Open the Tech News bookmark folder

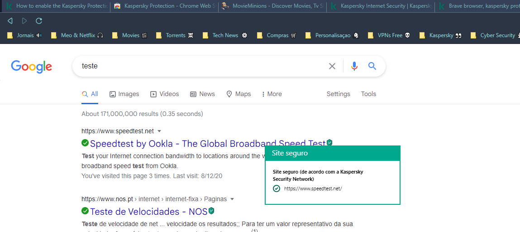225,35
